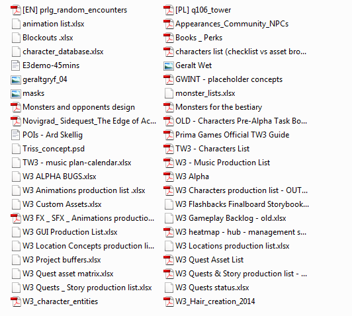Click the PDF icon next to W3 Alpha
This screenshot has height=316, width=352.
click(x=169, y=177)
